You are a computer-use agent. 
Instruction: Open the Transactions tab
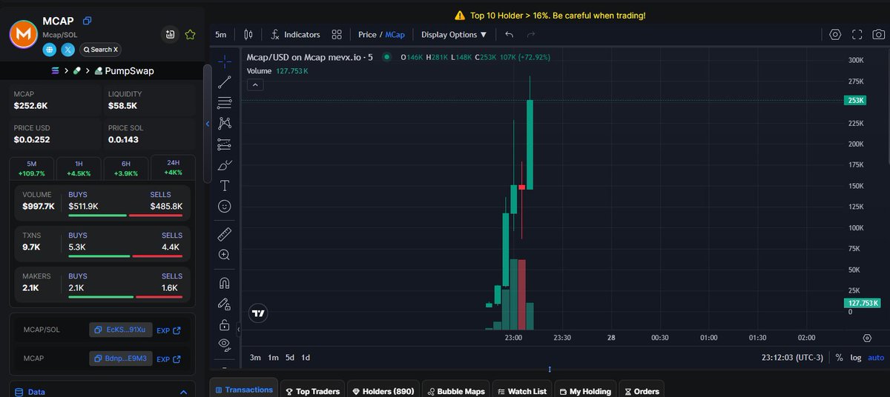coord(243,390)
